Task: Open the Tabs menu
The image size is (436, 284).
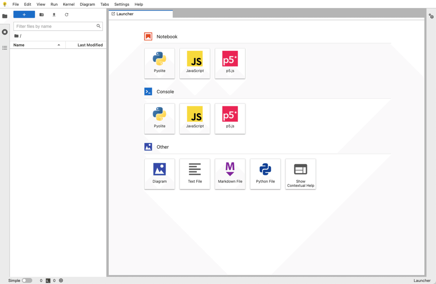Action: (x=105, y=4)
